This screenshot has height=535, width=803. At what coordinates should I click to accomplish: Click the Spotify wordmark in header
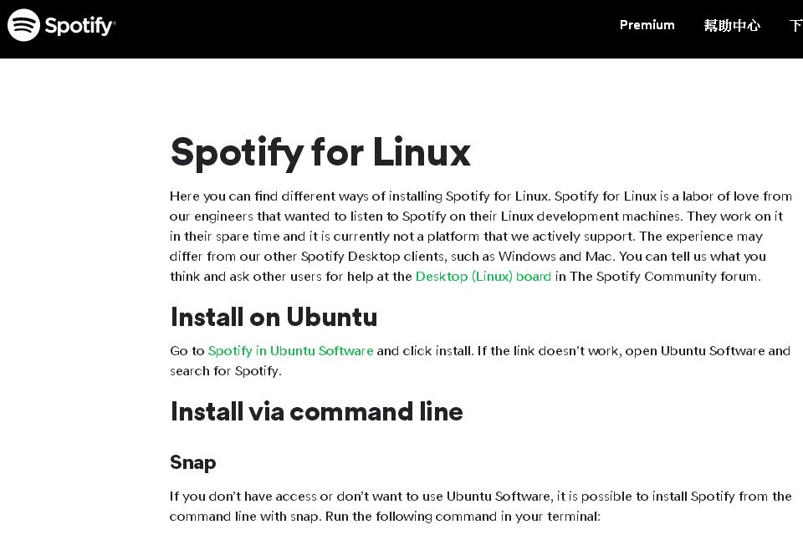[x=80, y=26]
